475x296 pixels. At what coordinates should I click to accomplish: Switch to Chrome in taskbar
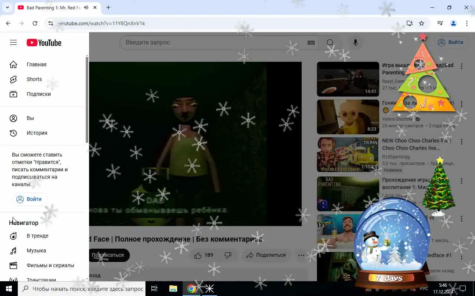[x=191, y=289]
